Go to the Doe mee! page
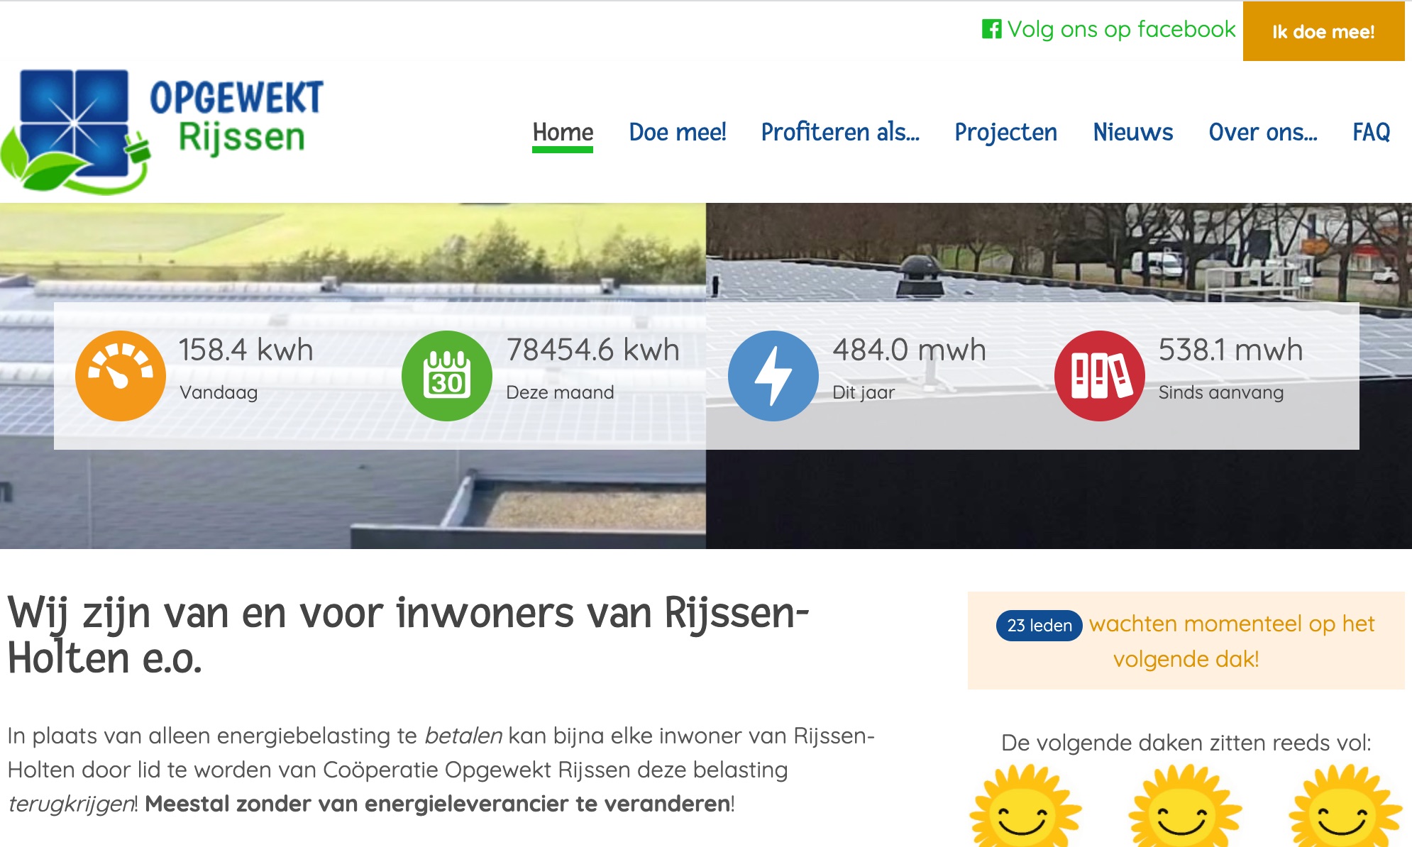This screenshot has width=1412, height=847. tap(677, 133)
